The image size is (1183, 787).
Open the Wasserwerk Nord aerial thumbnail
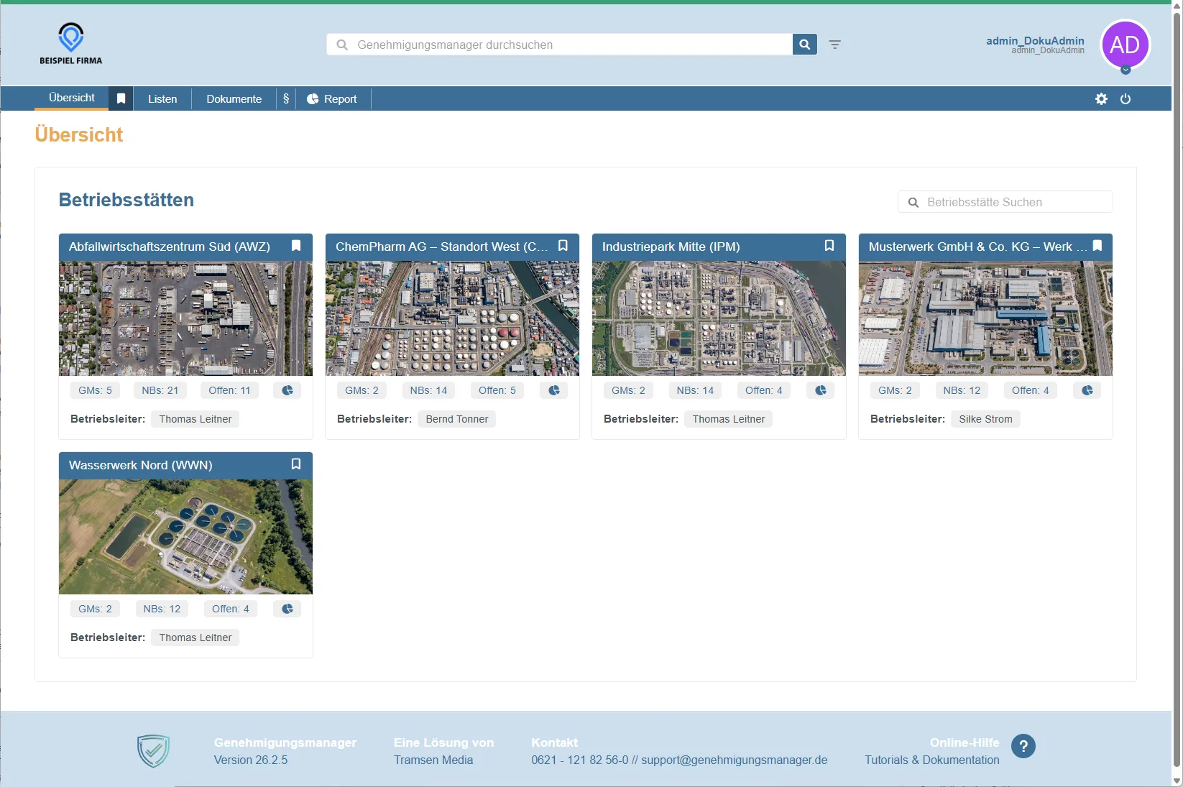pos(185,537)
